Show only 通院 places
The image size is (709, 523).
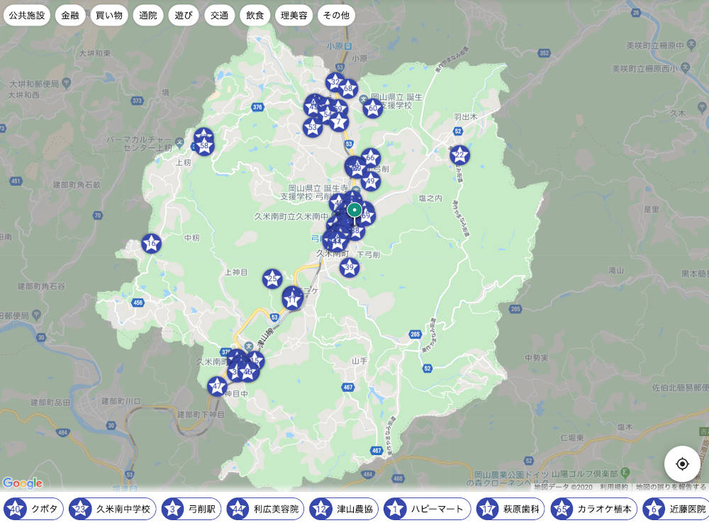click(148, 16)
